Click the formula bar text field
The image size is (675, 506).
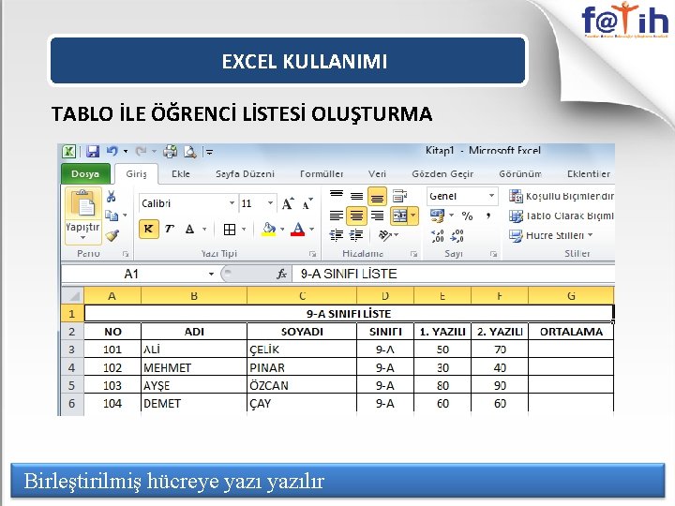tap(454, 274)
